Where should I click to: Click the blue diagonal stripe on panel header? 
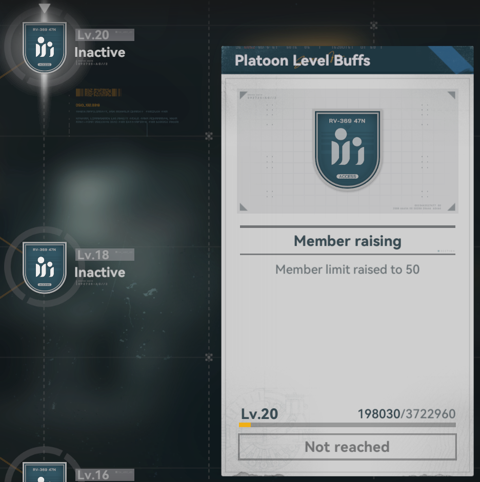pos(452,59)
